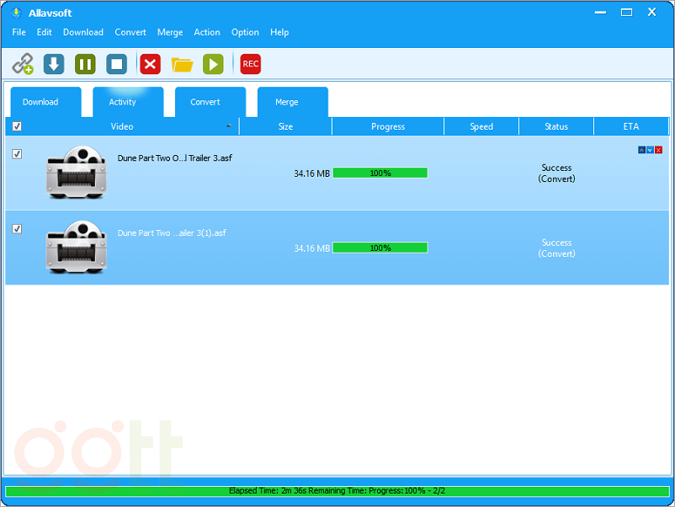Sort by the Size column header
This screenshot has height=507, width=675.
coord(285,126)
